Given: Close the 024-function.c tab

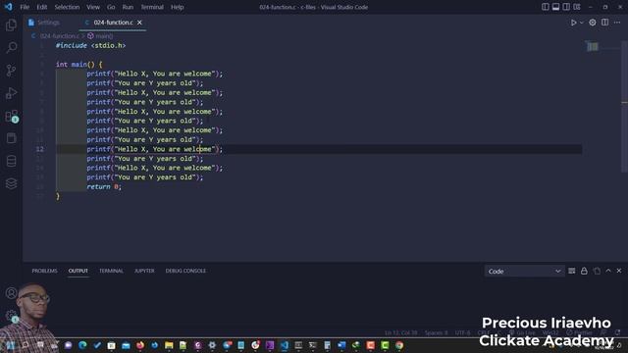Looking at the screenshot, I should point(139,23).
